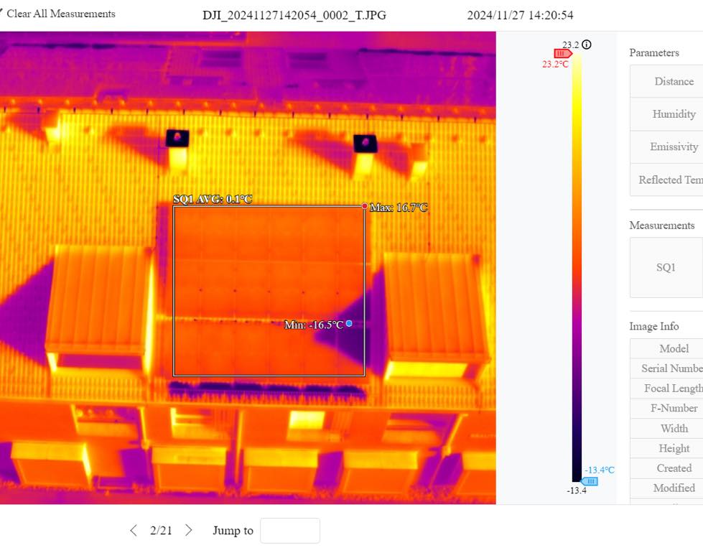
Task: Click the timestamp 2024/11/27 14:20:54
Action: click(x=520, y=15)
